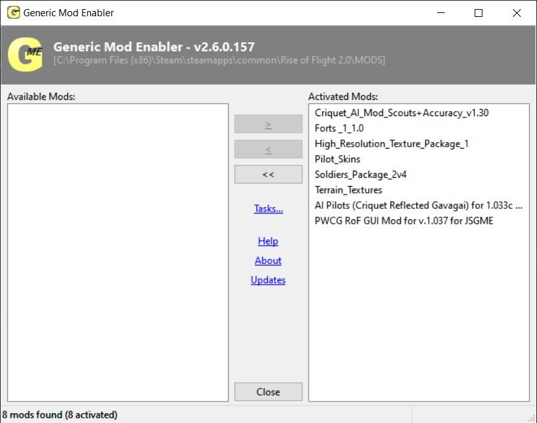This screenshot has height=423, width=537.
Task: Minimize the Generic Mod Enabler window
Action: point(441,13)
